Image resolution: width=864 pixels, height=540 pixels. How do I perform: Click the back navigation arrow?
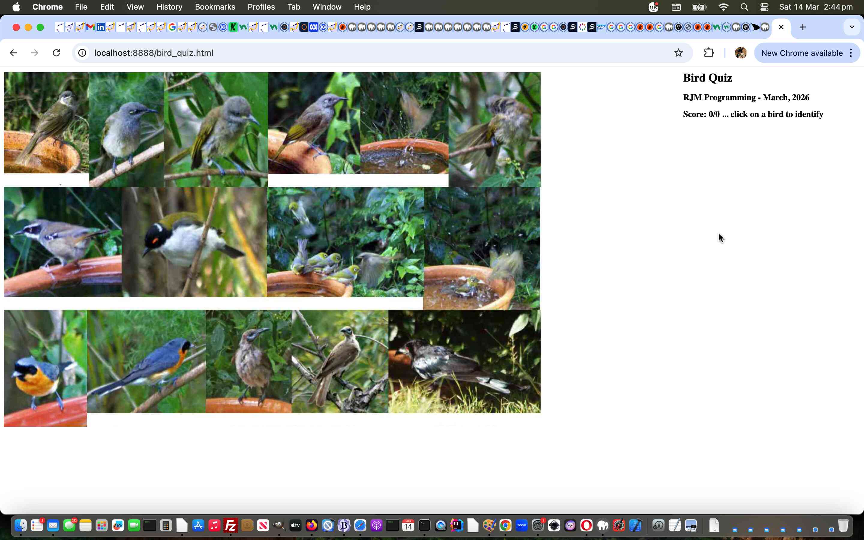click(x=13, y=53)
